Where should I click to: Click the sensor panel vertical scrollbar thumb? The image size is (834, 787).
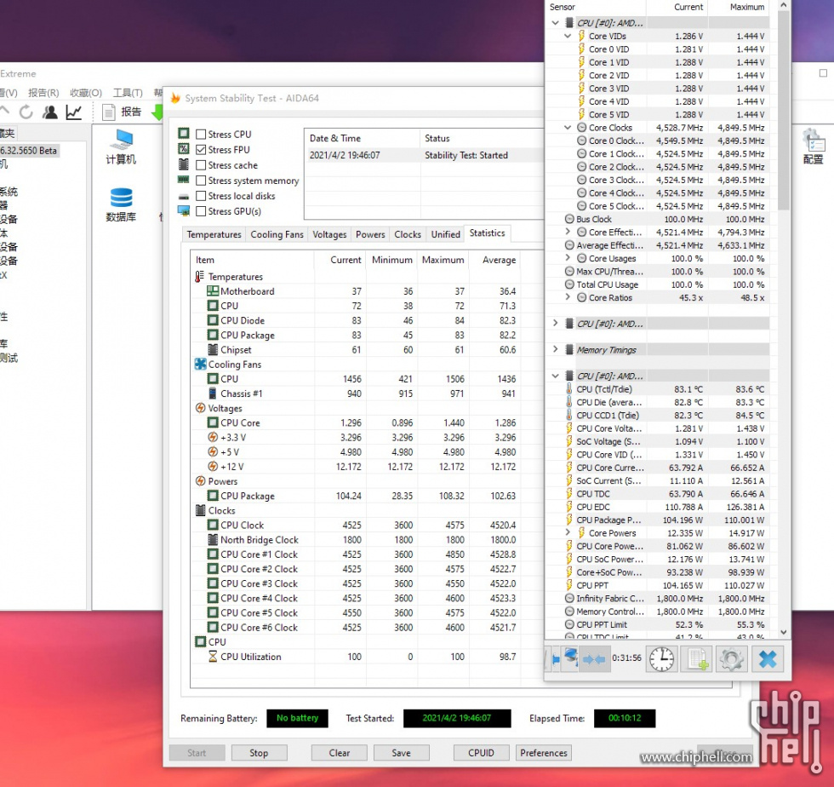point(783,112)
